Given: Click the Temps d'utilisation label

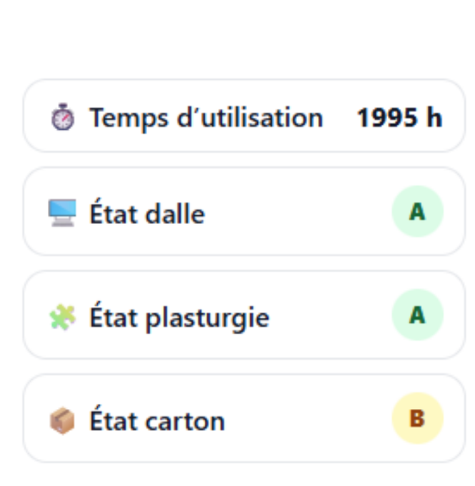Looking at the screenshot, I should tap(206, 117).
